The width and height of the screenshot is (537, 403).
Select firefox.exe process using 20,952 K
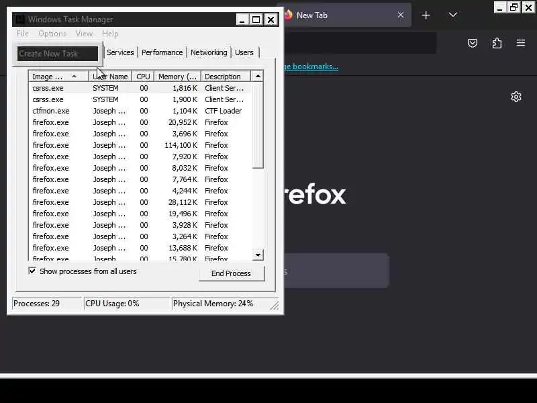coord(140,122)
